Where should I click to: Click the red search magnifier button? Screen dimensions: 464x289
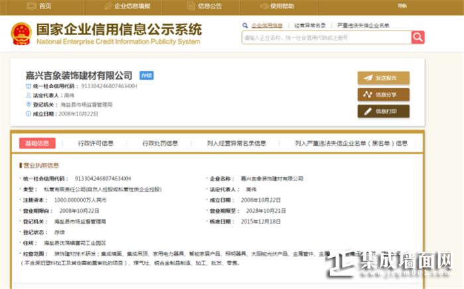tap(418, 37)
